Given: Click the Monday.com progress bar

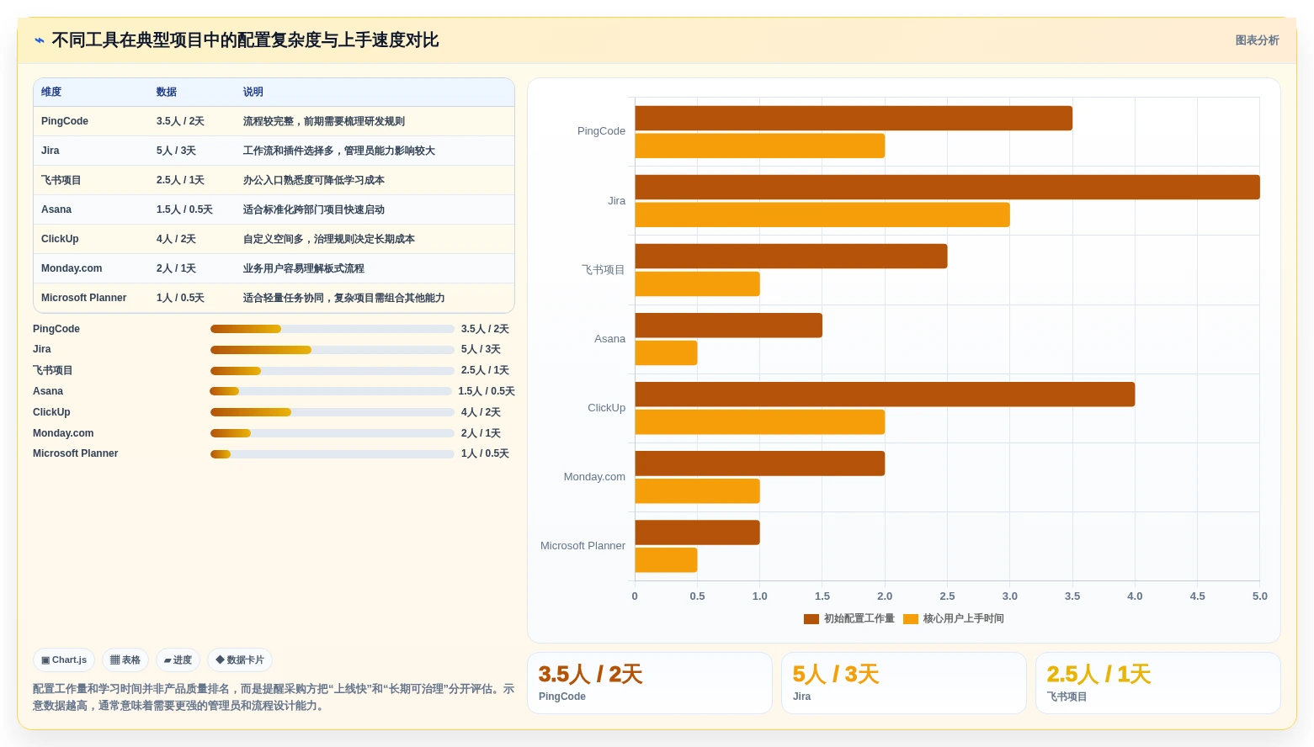Looking at the screenshot, I should pos(332,433).
